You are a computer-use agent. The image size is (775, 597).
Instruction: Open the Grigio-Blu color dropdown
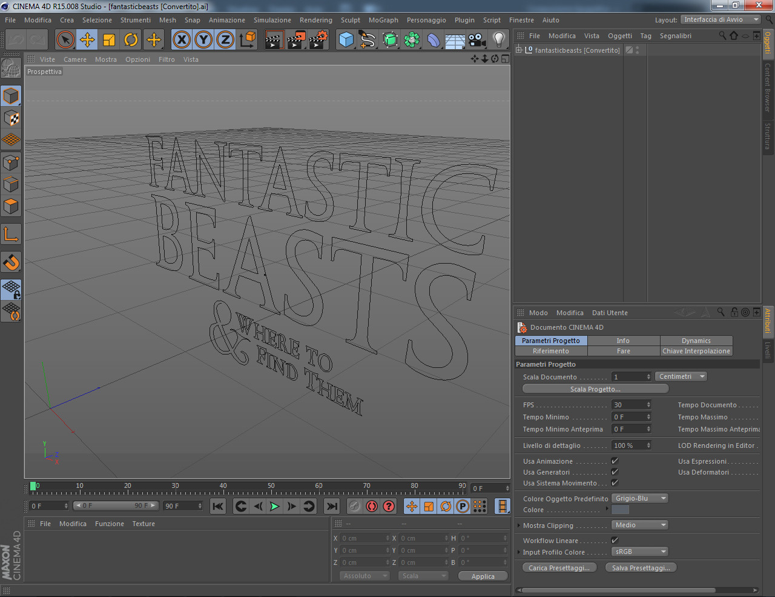tap(639, 498)
